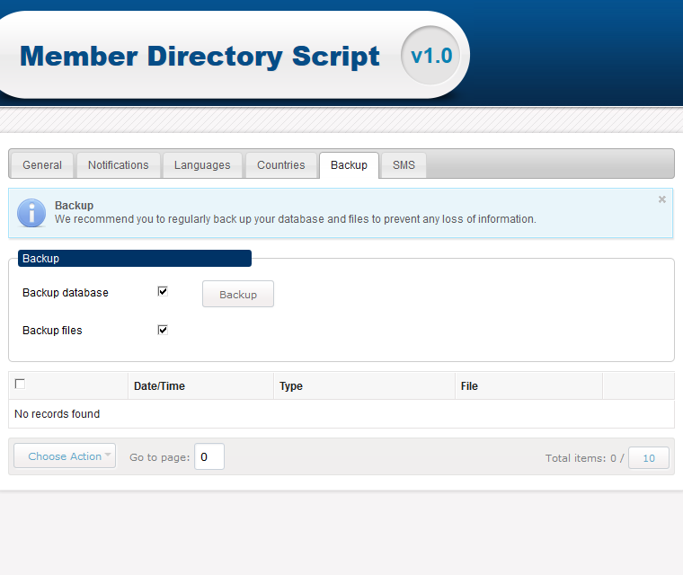Uncheck Backup files checkbox
The image size is (683, 575).
coord(163,330)
